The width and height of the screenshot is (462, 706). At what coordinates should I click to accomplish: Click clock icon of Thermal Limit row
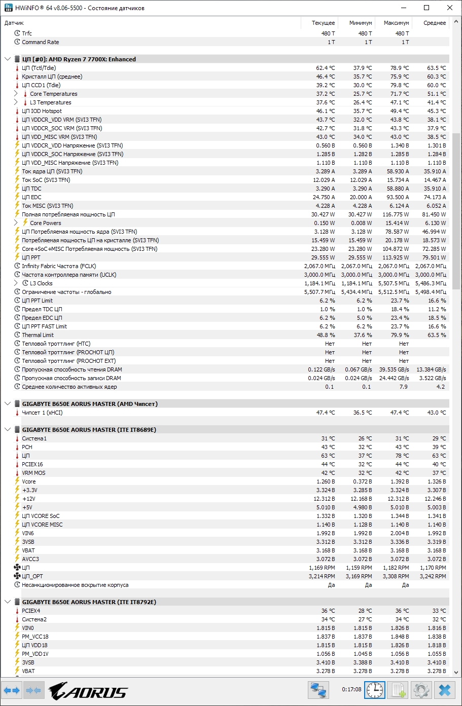[x=17, y=335]
